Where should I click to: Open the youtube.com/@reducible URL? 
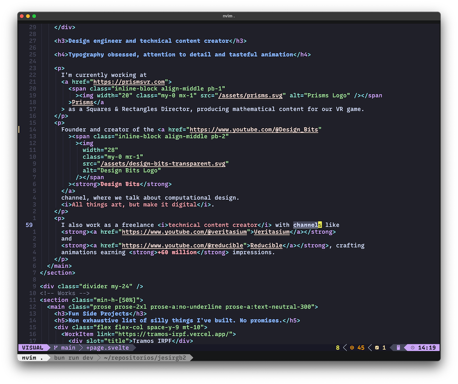tap(183, 245)
